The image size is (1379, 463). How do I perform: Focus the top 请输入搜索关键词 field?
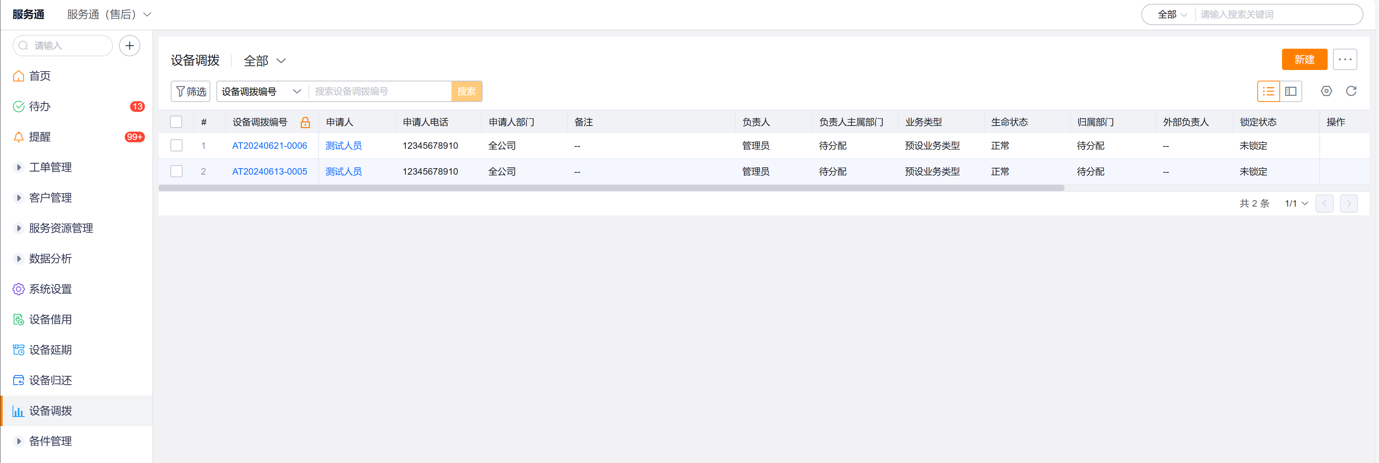pos(1278,15)
